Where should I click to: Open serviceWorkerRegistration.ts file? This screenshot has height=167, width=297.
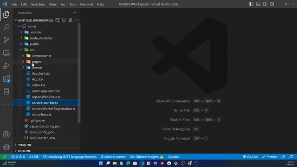pos(54,109)
